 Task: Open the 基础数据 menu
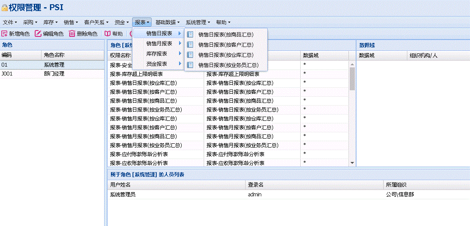pyautogui.click(x=167, y=22)
